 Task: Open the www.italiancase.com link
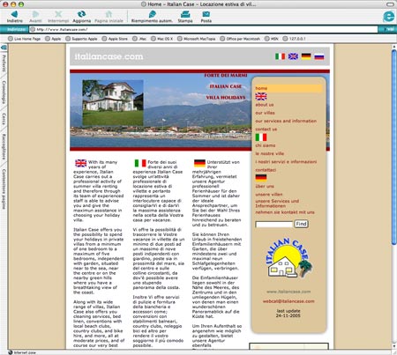point(288,292)
